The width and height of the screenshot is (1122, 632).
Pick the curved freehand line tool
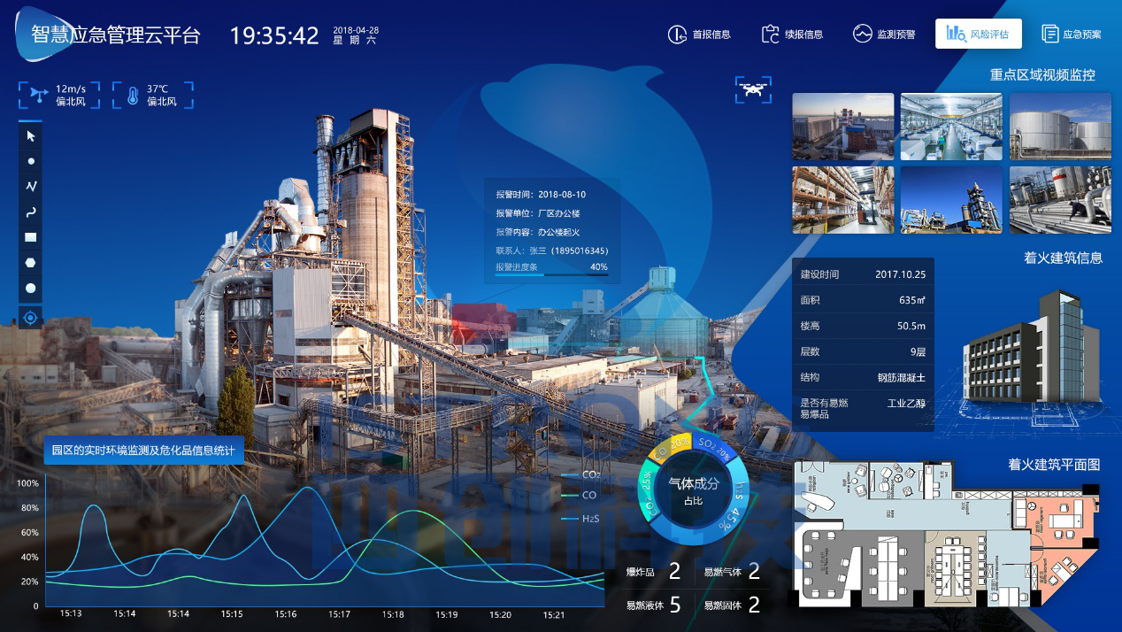pyautogui.click(x=31, y=212)
